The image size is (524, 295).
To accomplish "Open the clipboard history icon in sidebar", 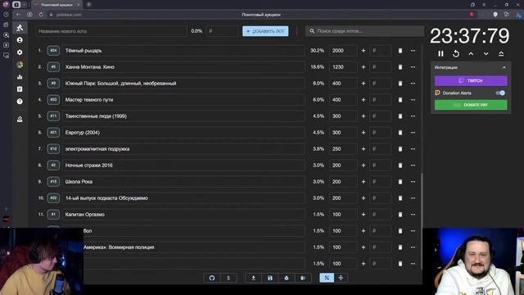I will pos(20,89).
